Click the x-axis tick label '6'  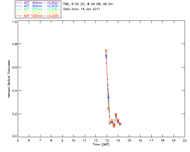point(29,140)
